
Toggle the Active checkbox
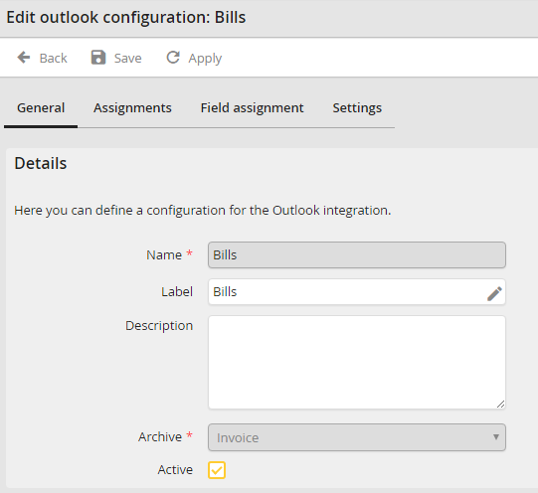pyautogui.click(x=217, y=470)
